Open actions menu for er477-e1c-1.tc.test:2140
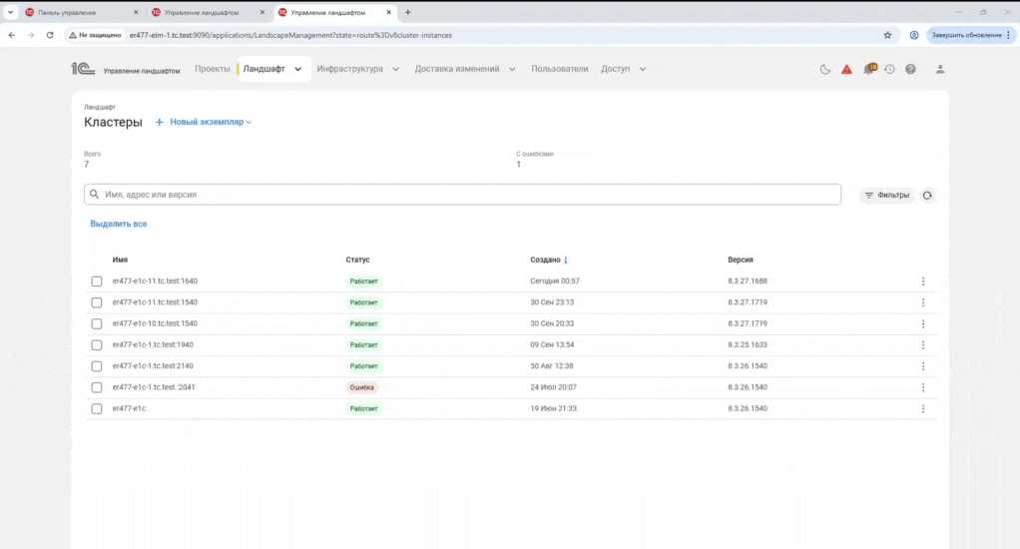The image size is (1020, 549). click(x=923, y=366)
